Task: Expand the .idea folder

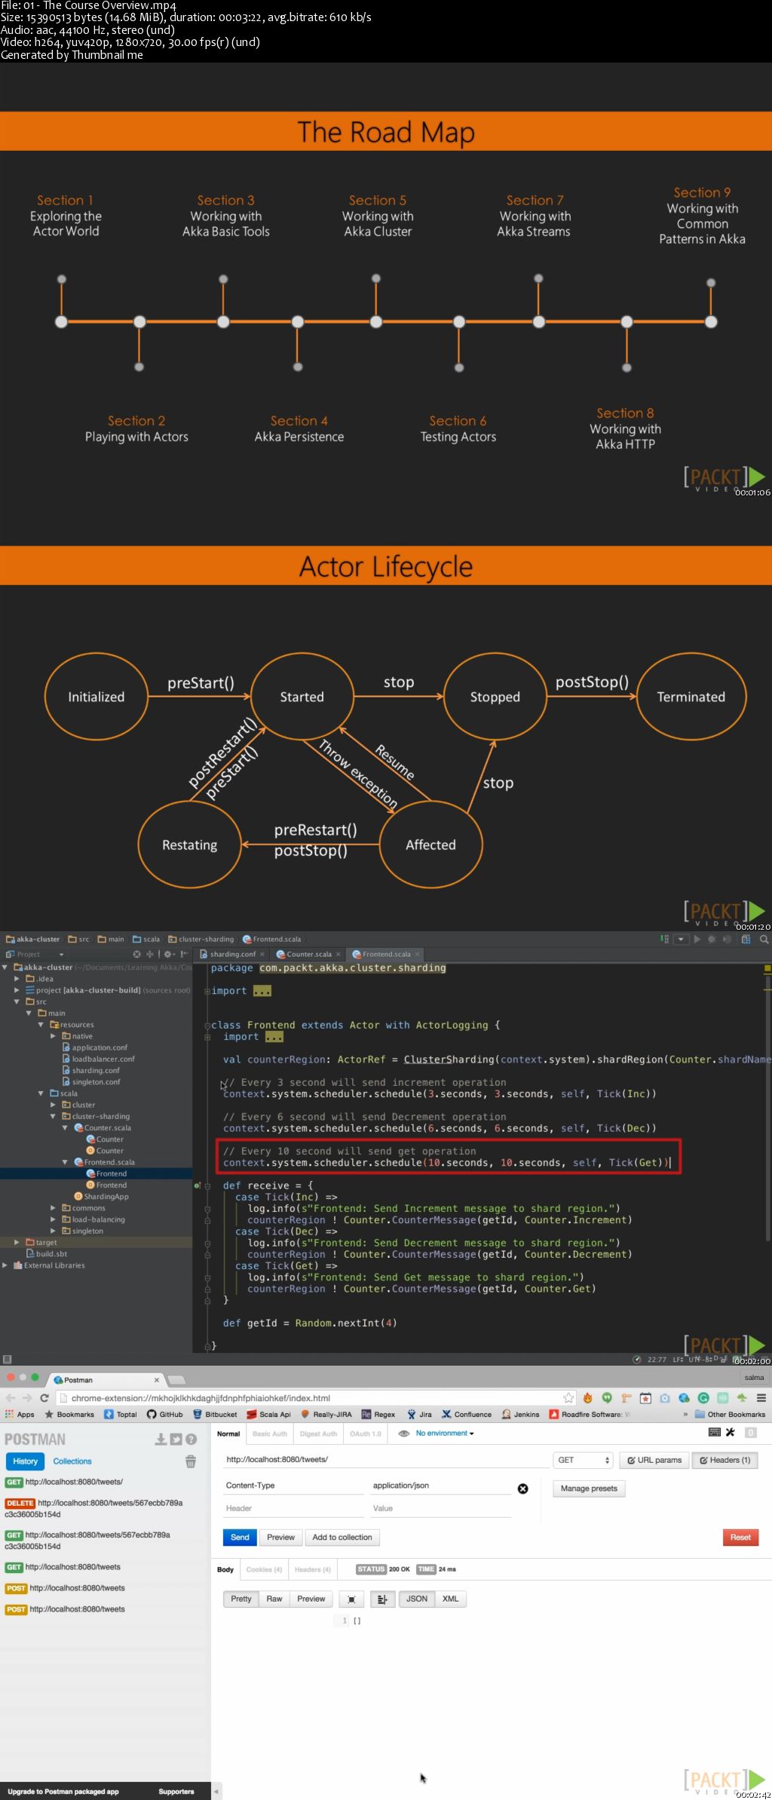Action: [x=17, y=979]
